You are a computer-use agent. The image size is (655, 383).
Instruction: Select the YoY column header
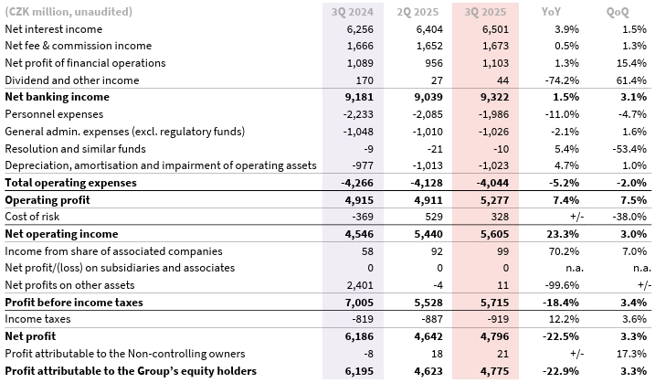click(x=552, y=12)
